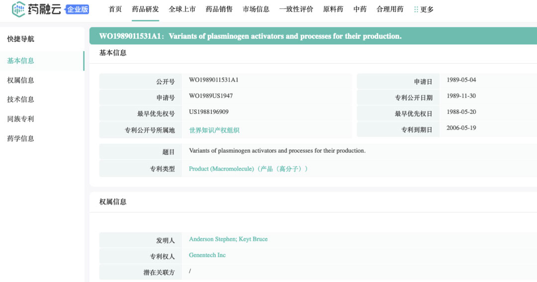
Task: Open the Product (Macromolecule) patent type link
Action: point(248,169)
